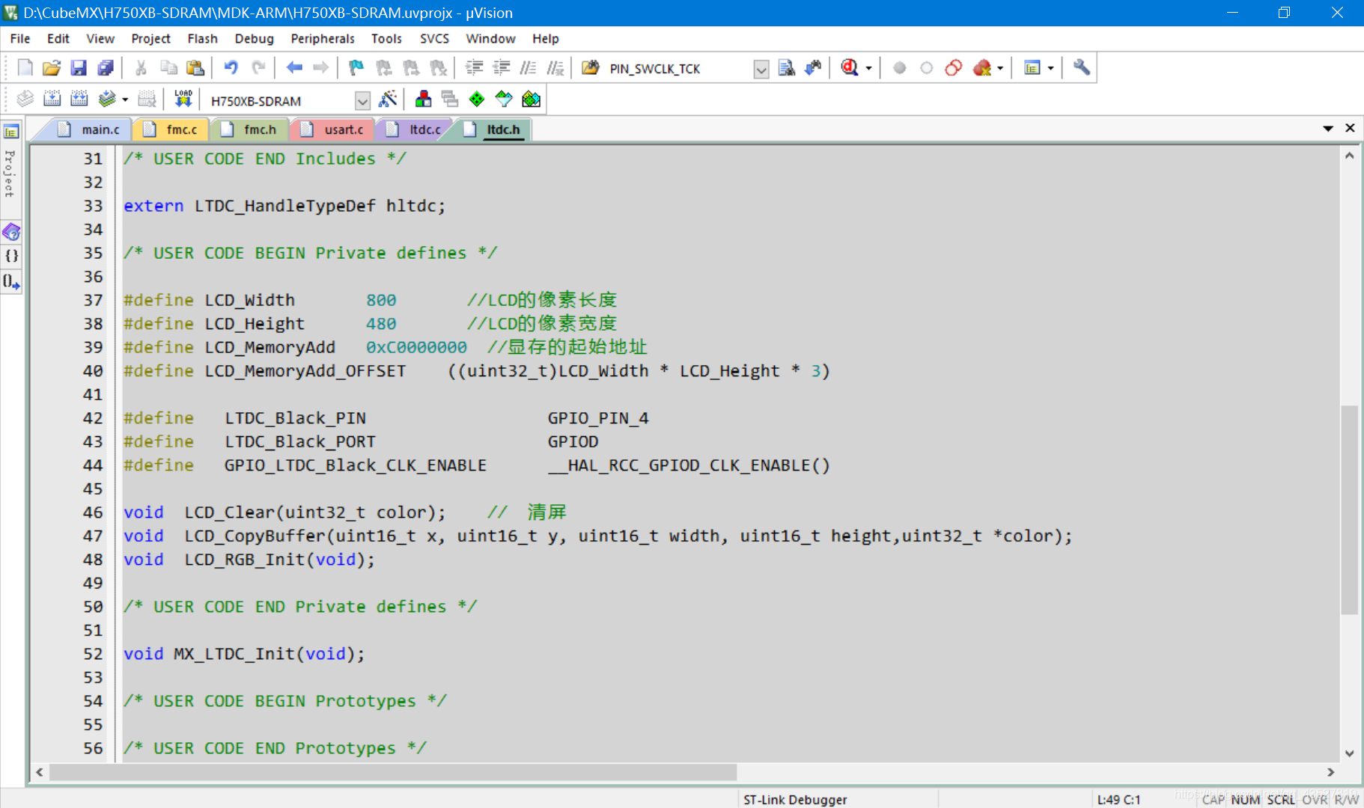Open the File menu

click(x=20, y=39)
